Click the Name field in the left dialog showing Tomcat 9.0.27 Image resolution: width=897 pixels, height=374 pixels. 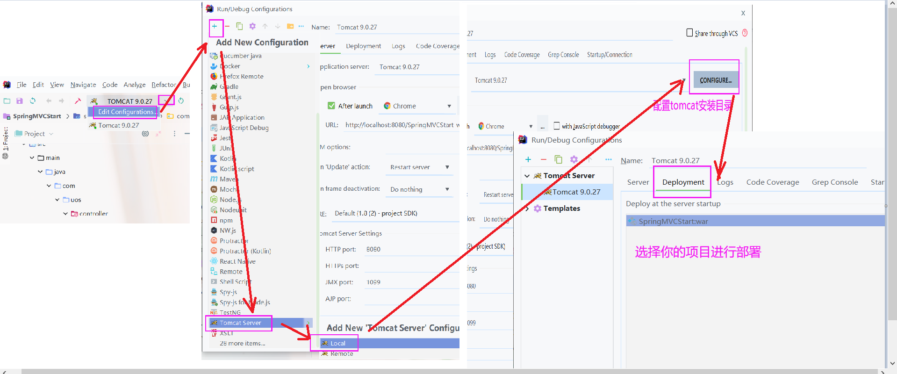pos(397,27)
